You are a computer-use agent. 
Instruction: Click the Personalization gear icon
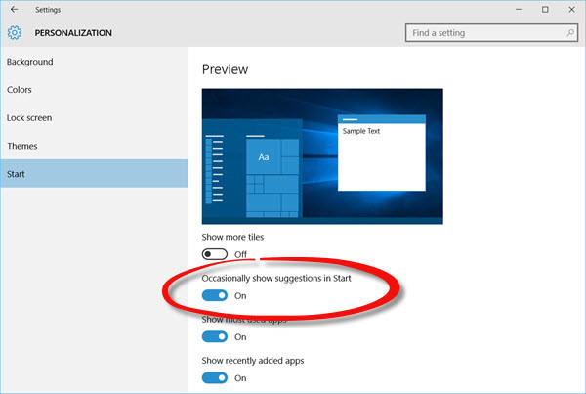[x=15, y=33]
